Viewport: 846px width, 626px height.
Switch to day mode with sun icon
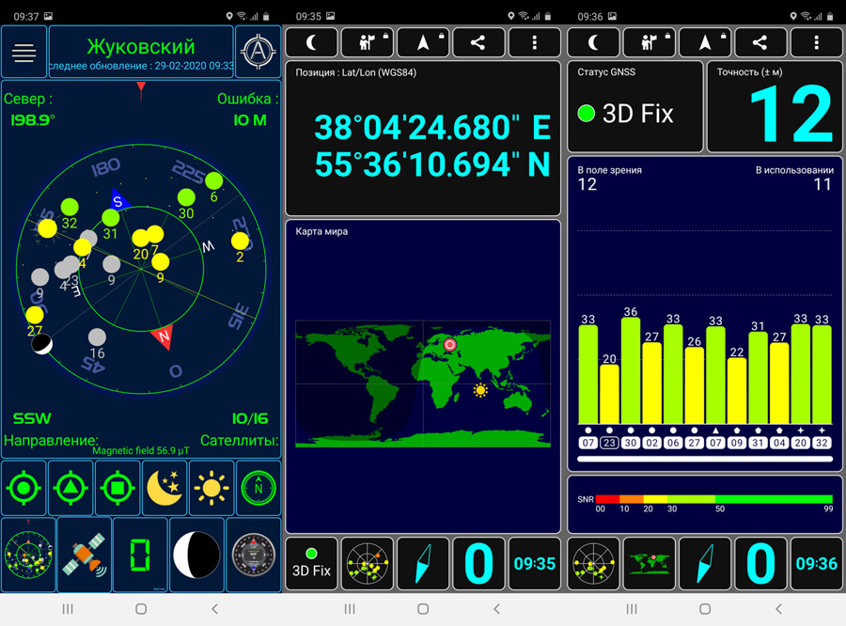pyautogui.click(x=211, y=489)
